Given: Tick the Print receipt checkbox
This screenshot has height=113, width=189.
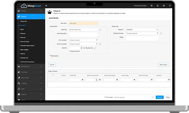Looking at the screenshot, I should (x=105, y=97).
